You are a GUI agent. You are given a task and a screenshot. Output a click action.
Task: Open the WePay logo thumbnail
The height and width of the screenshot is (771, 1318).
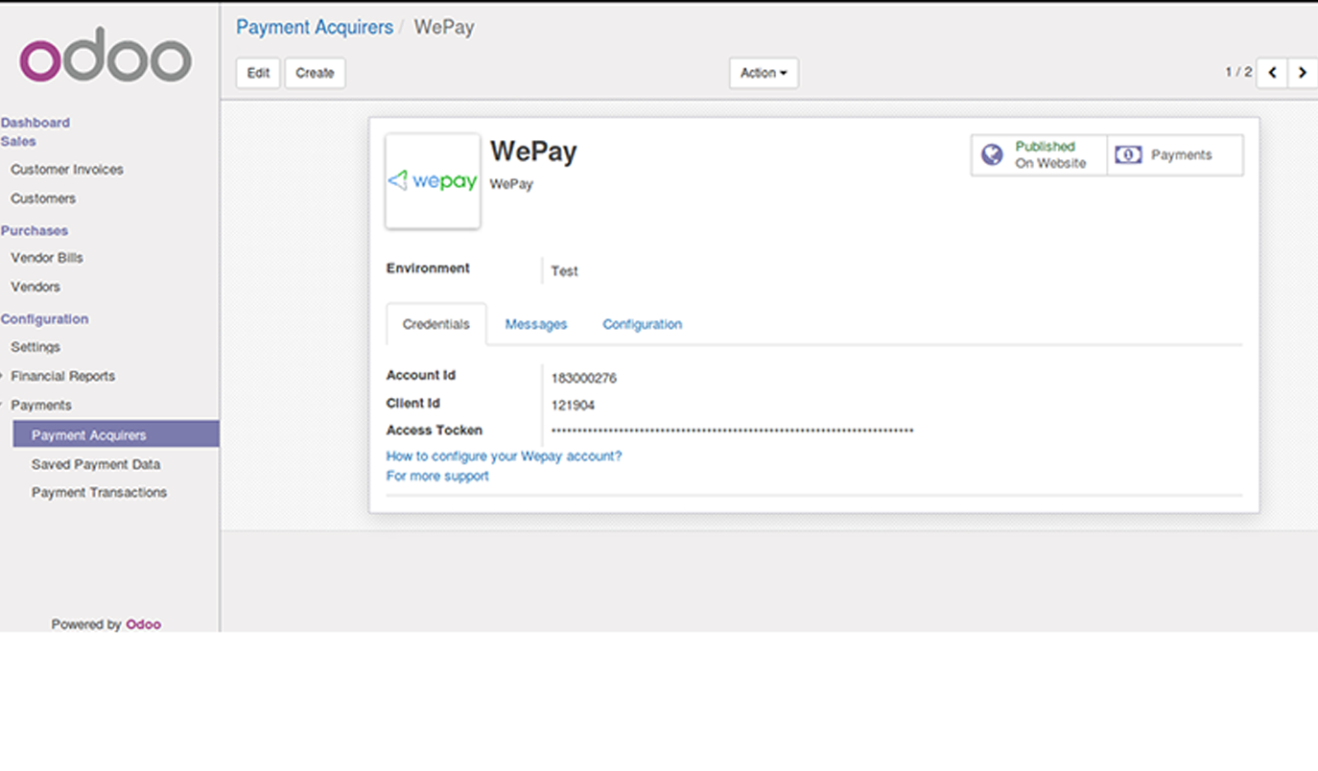[433, 181]
